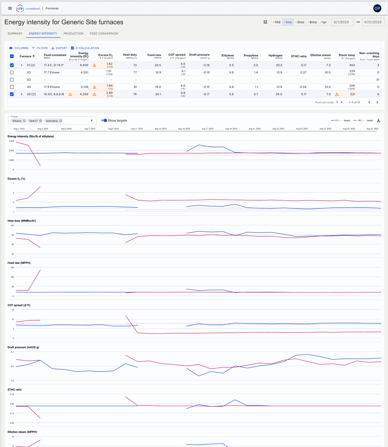Turn off the Show targets toggle
The image size is (388, 447).
(x=104, y=120)
